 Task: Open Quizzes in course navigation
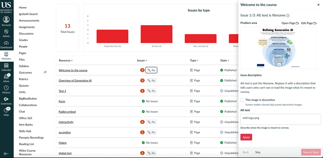point(24,86)
